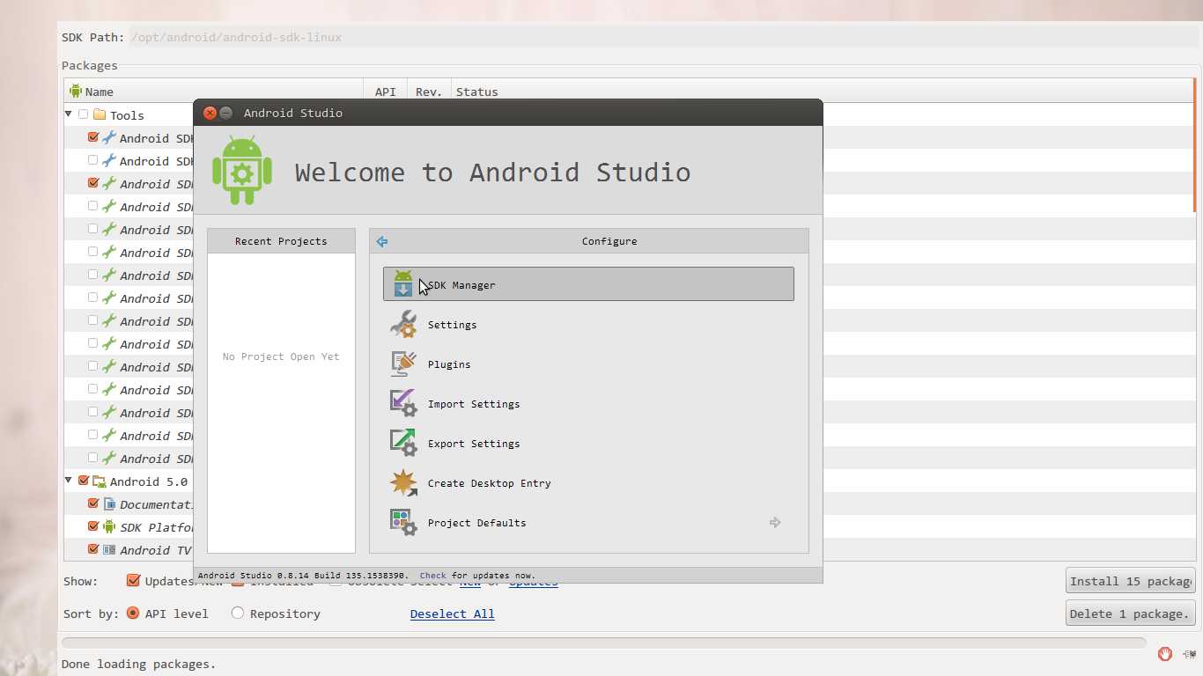Click the Android Studio dialog title bar
Screen dimensions: 1203x676
pyautogui.click(x=508, y=113)
